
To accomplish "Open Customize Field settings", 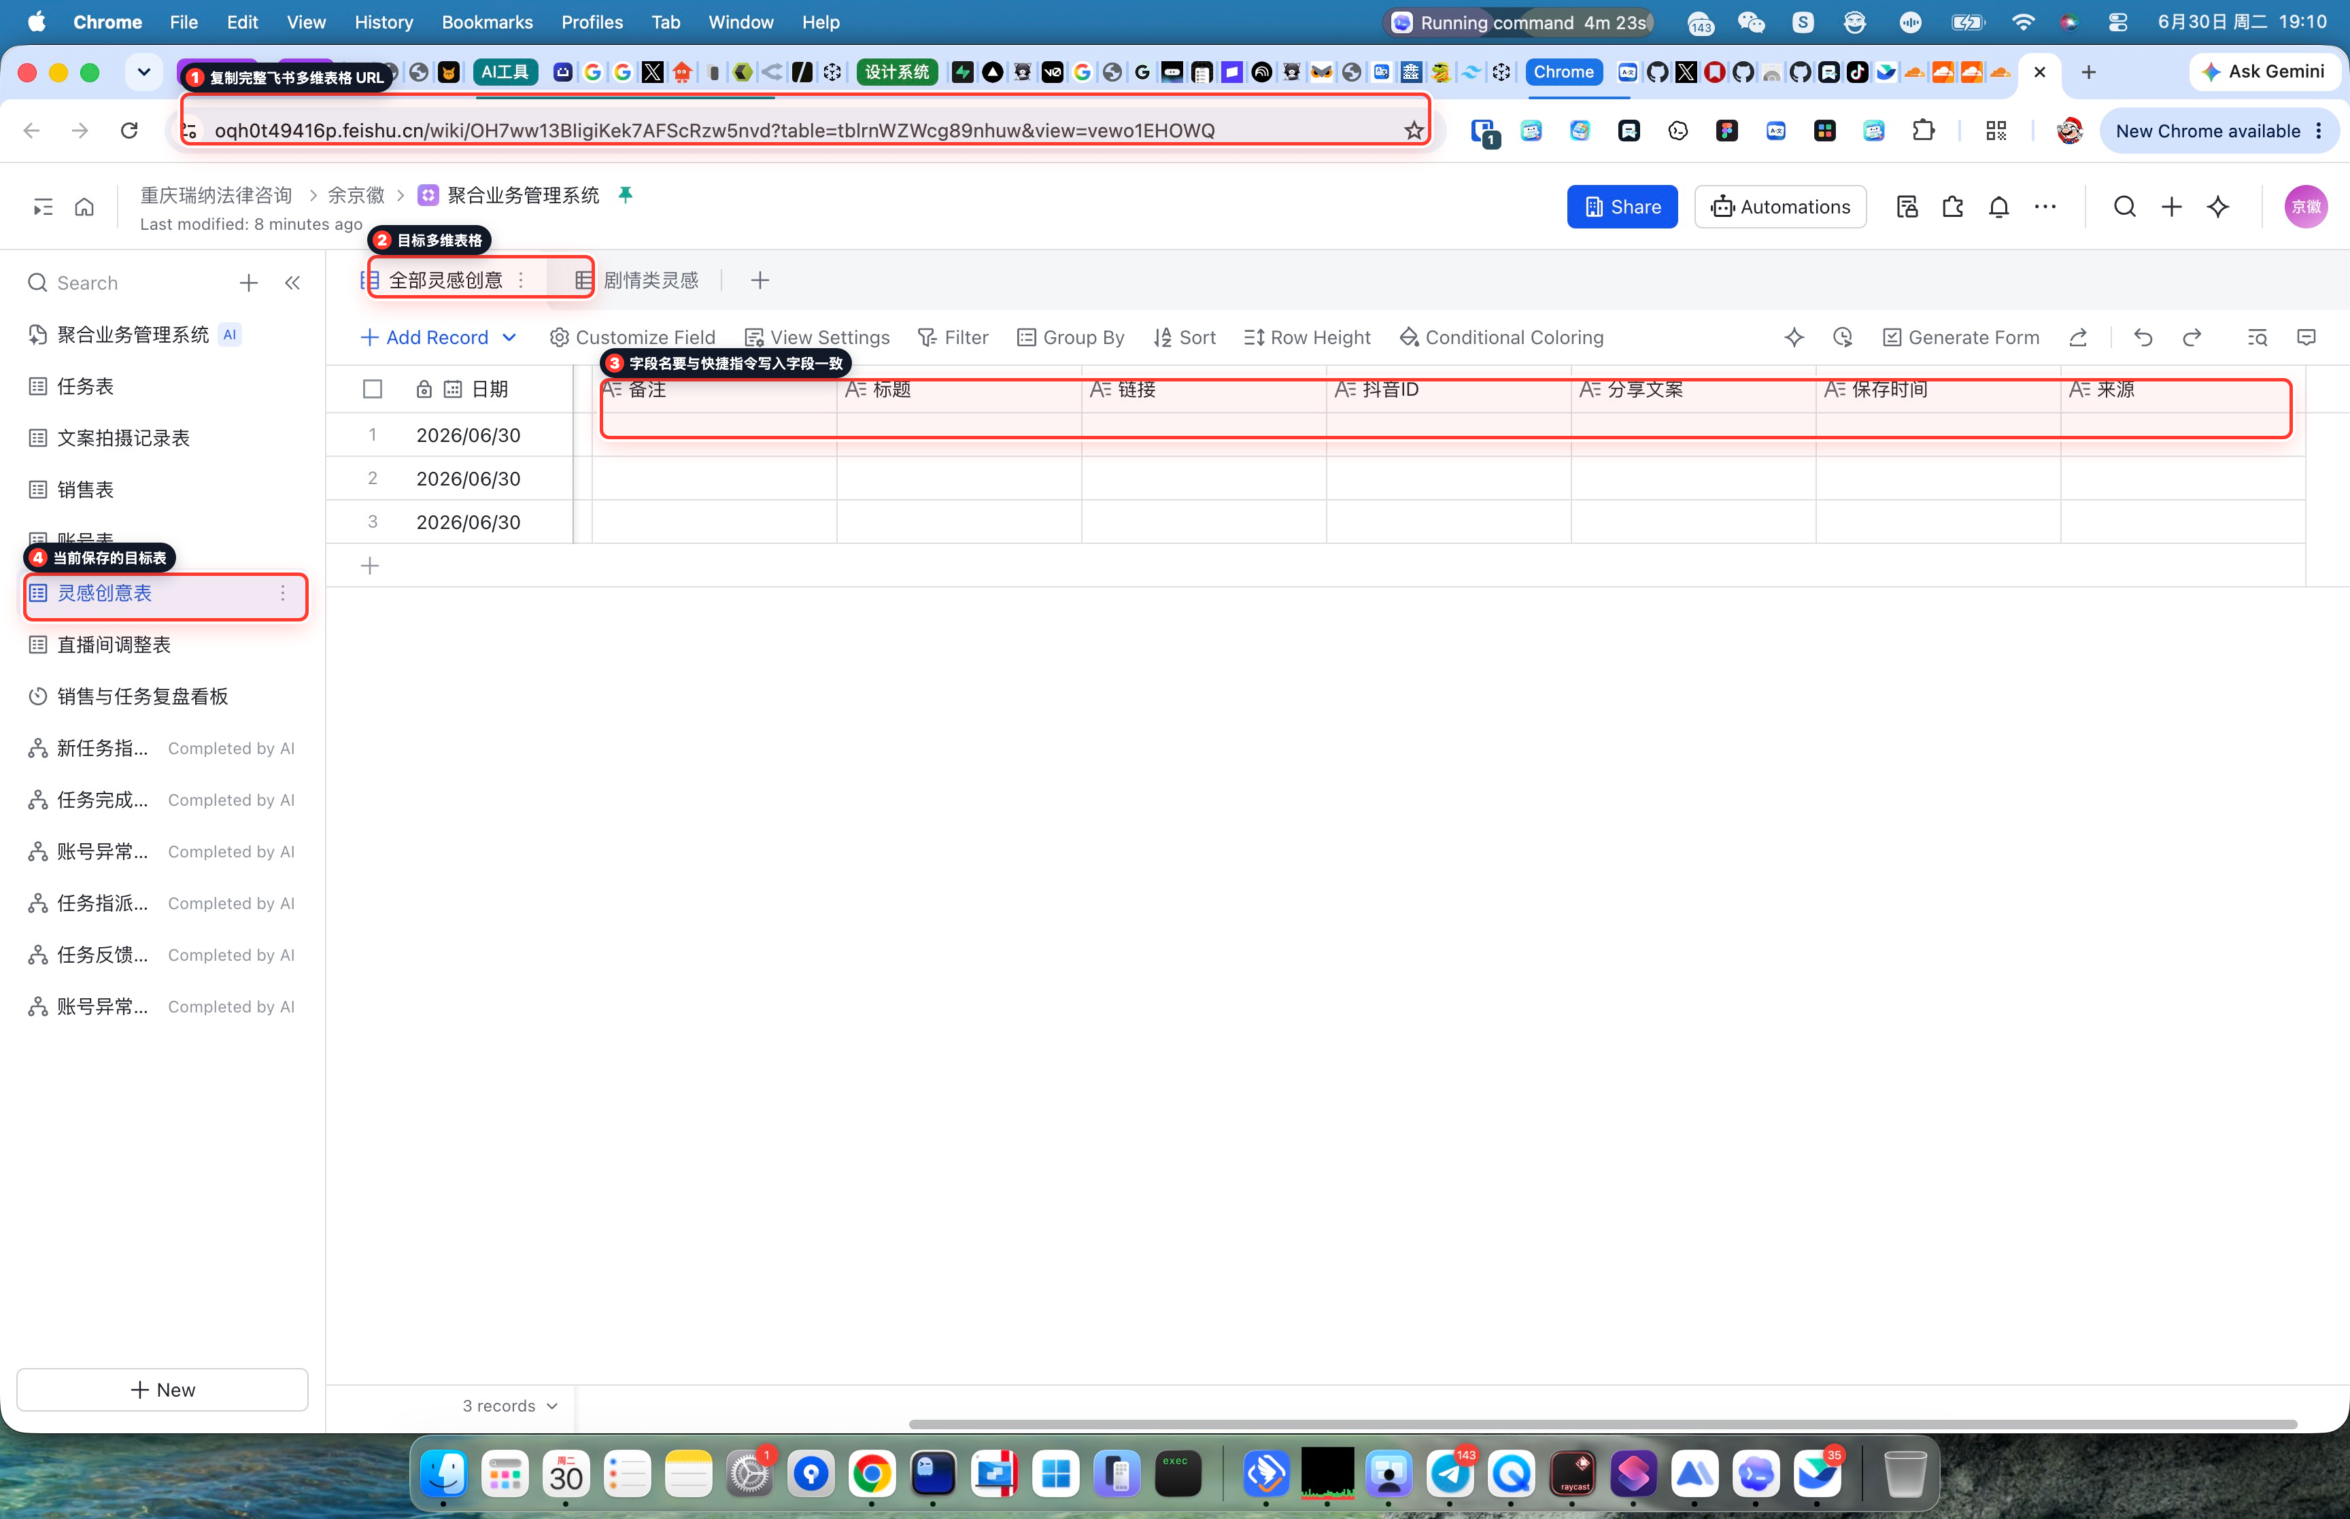I will point(632,337).
